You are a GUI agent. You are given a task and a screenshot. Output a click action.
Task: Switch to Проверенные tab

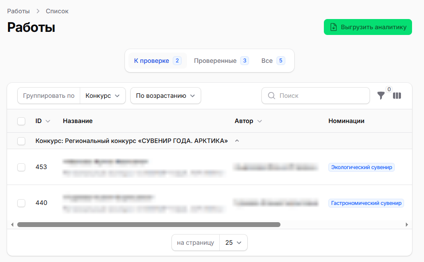click(221, 61)
